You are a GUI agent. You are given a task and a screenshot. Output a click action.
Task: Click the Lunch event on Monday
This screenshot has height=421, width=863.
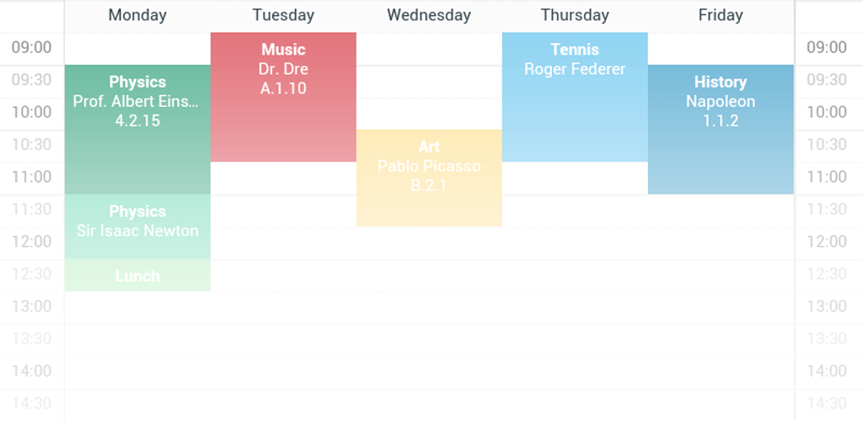pos(137,276)
